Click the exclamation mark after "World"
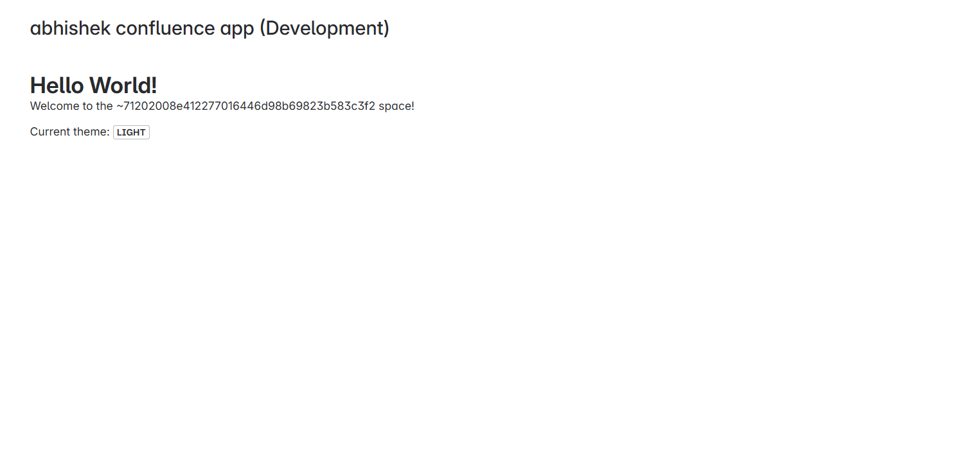964x456 pixels. pyautogui.click(x=154, y=85)
